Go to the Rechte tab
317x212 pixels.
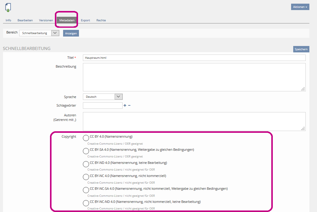(101, 20)
